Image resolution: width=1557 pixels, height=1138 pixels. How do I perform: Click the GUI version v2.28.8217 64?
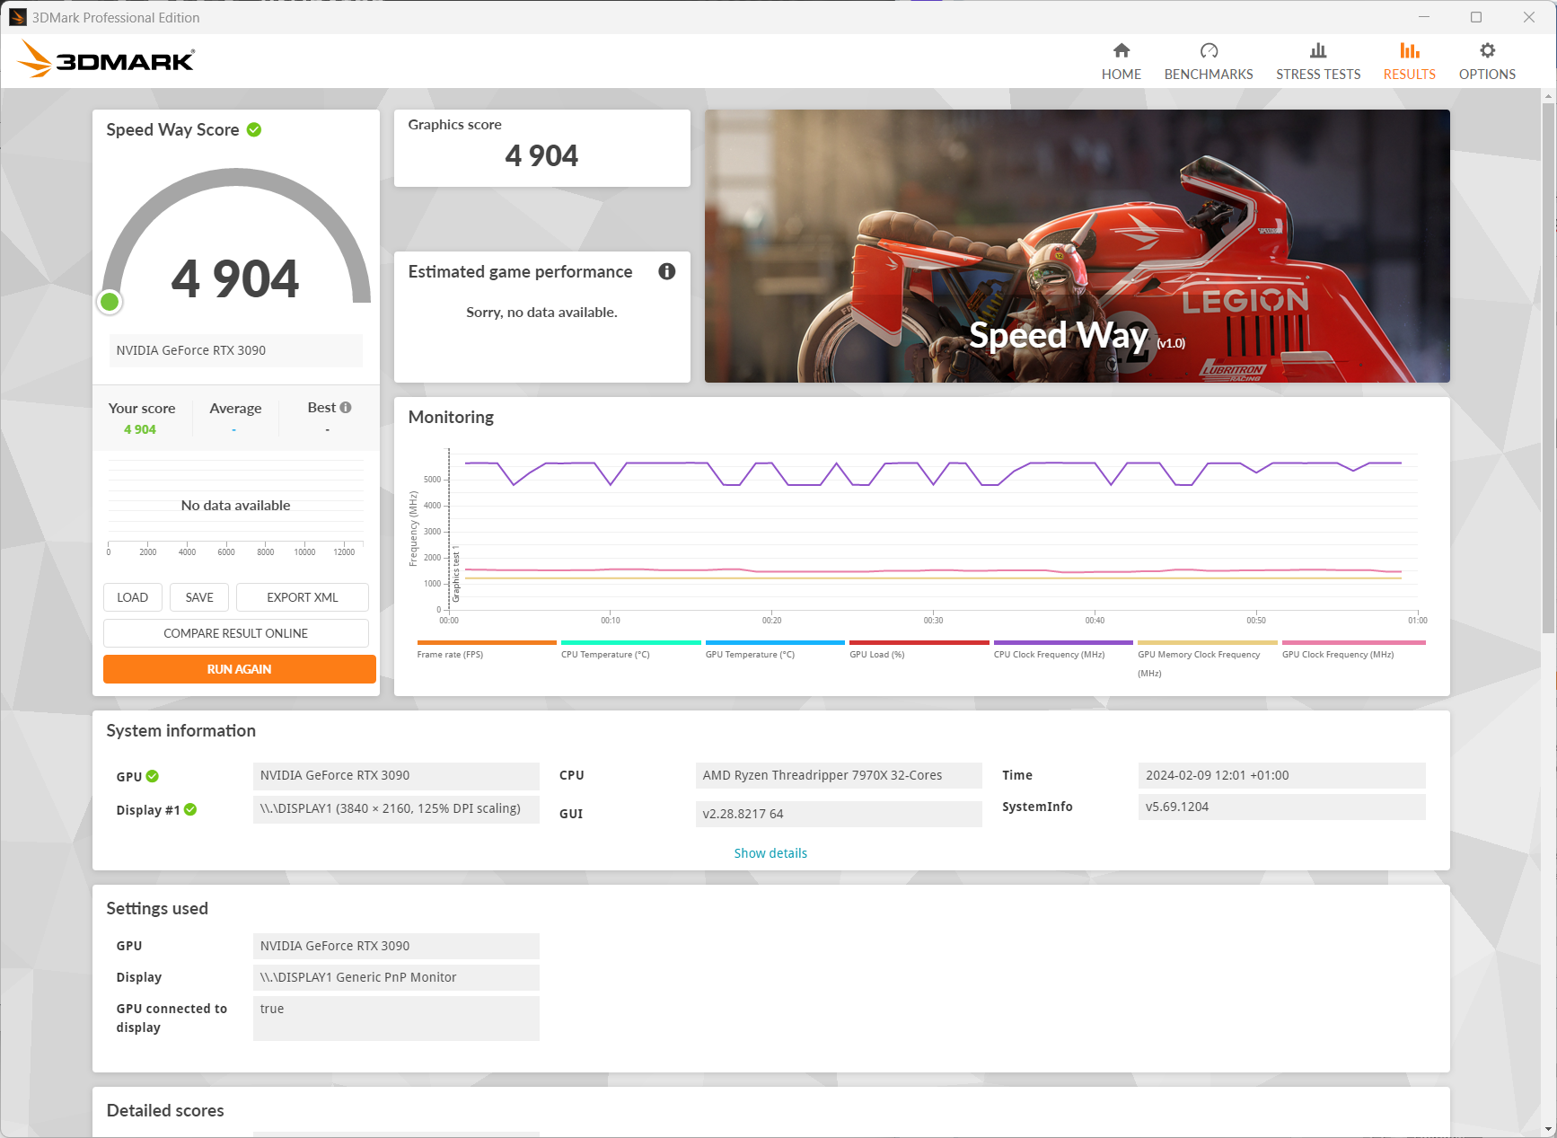tap(839, 814)
